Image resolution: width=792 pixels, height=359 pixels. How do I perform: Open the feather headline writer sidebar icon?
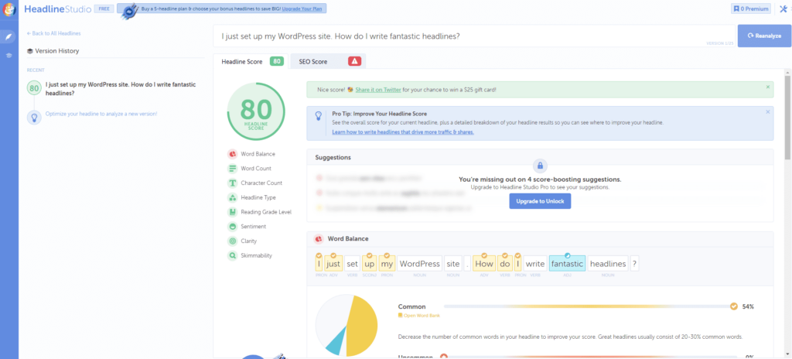[x=9, y=36]
